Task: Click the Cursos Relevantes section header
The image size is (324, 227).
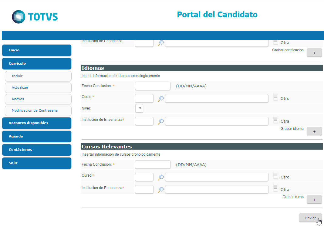Action: pyautogui.click(x=202, y=146)
